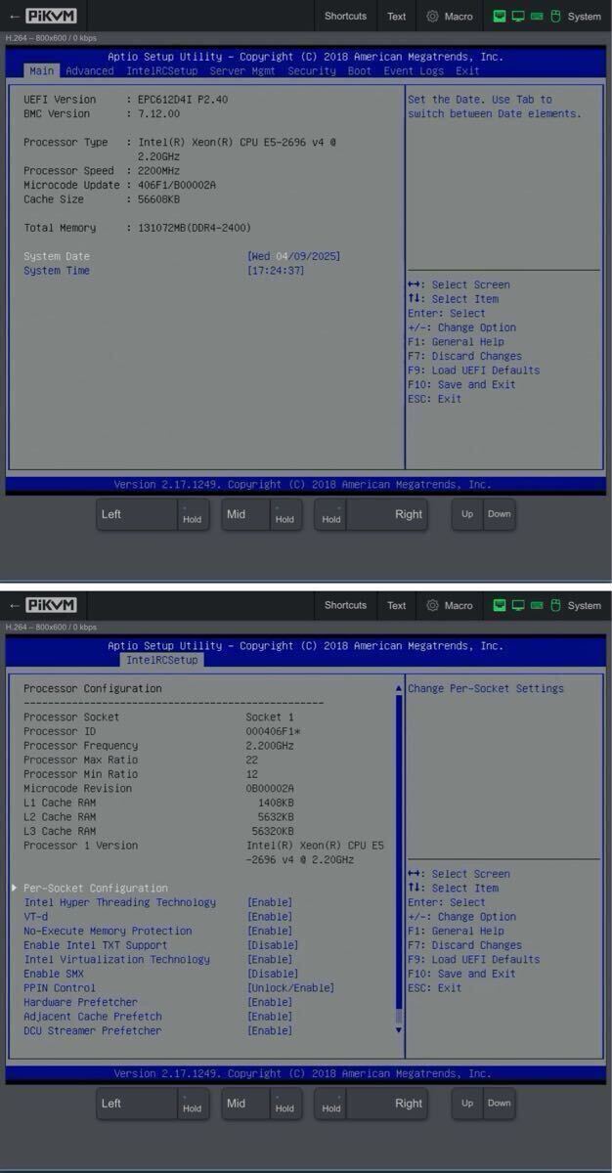Click the scrollbar up arrow in Processor Configuration

pyautogui.click(x=398, y=689)
